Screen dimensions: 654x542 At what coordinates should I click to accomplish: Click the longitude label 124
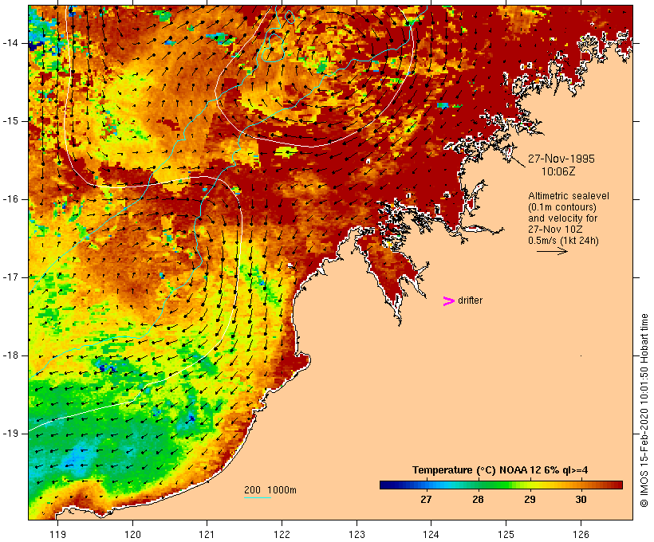pos(431,534)
